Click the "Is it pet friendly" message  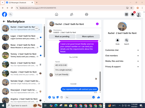62,75
